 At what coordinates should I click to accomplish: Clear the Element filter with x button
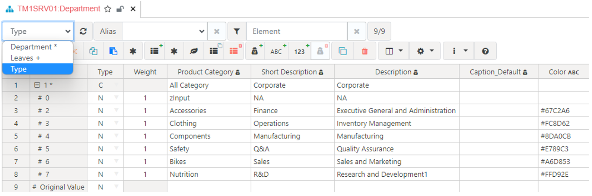click(x=357, y=32)
